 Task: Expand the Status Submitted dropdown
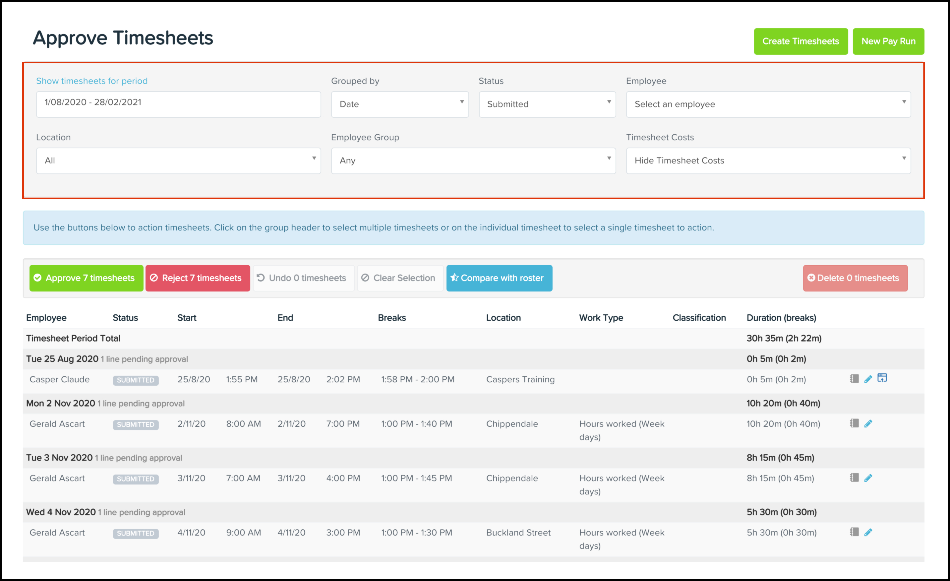547,104
